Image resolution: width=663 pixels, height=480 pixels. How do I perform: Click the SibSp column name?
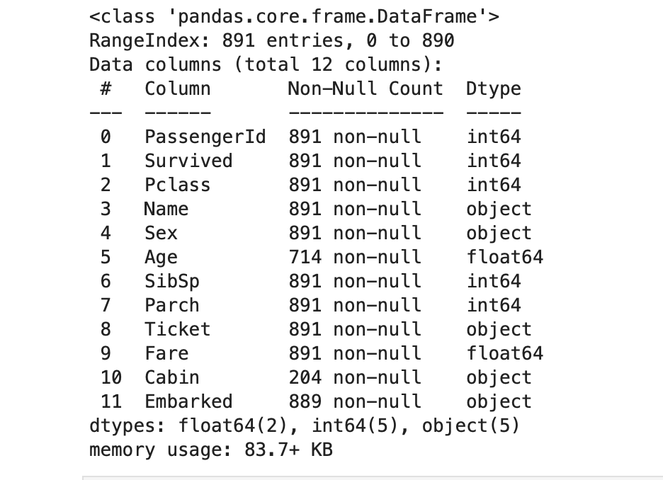coord(172,281)
